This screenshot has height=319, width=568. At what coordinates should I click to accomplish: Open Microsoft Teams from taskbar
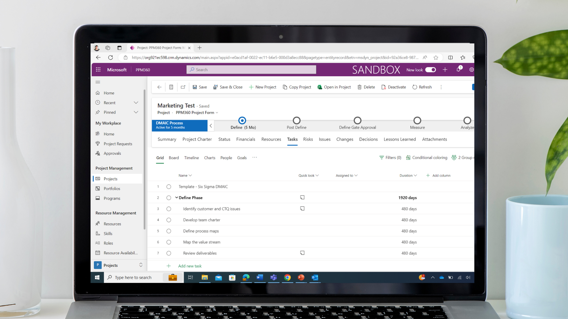[273, 277]
